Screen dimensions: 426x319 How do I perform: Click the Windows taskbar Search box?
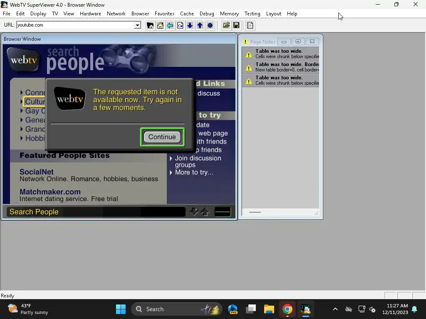[x=176, y=309]
